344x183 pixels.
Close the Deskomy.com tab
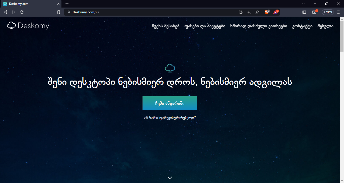[58, 4]
